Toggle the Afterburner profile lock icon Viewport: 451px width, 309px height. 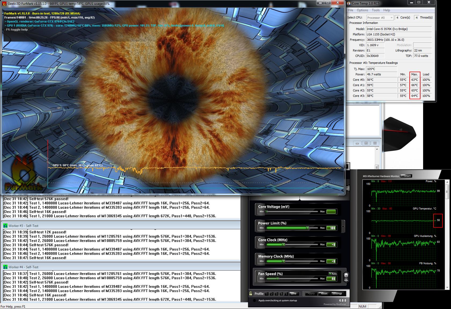(x=251, y=293)
